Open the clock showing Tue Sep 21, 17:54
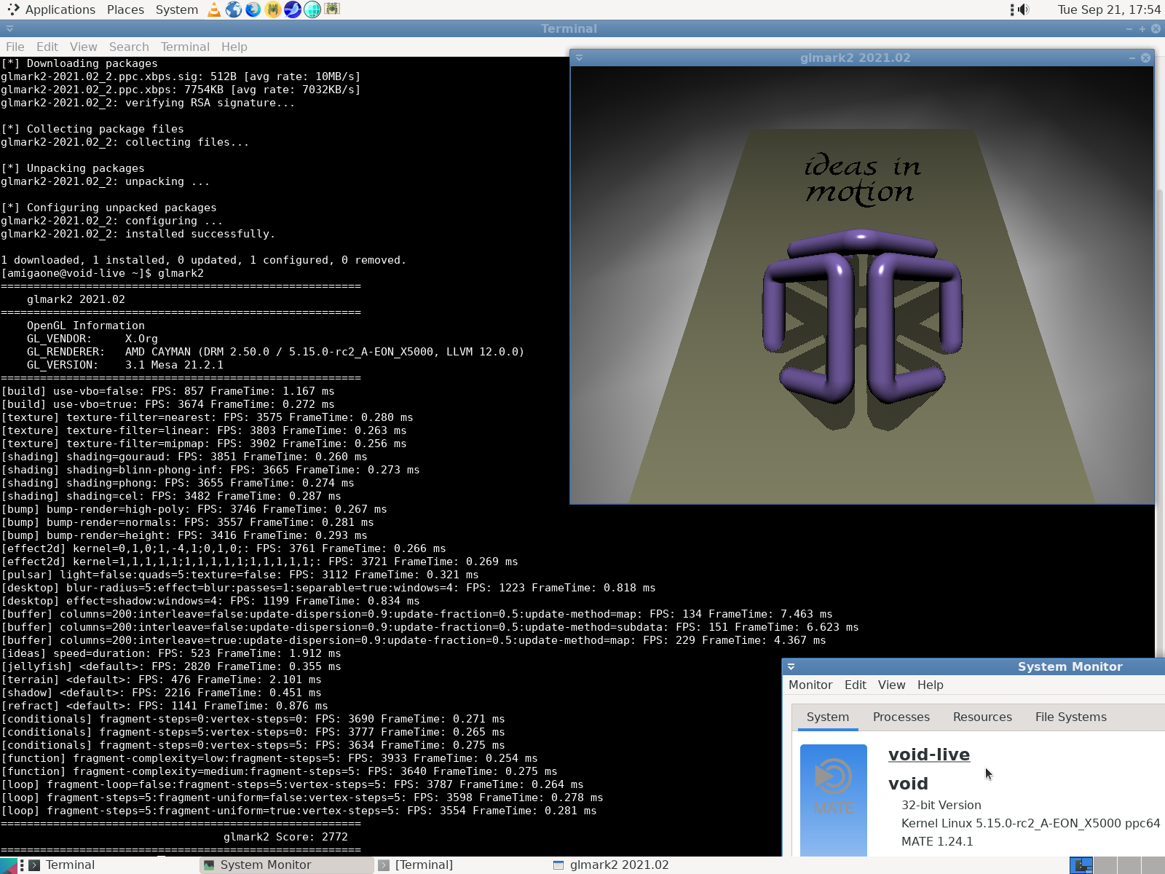The height and width of the screenshot is (874, 1165). (x=1109, y=9)
